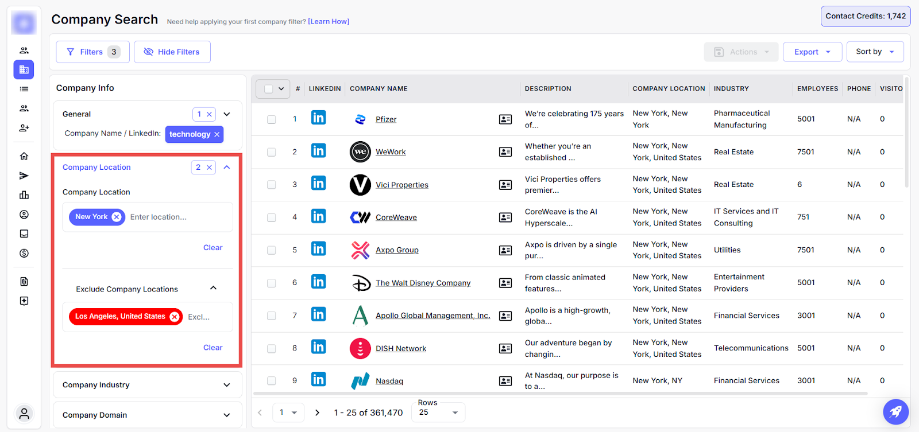The image size is (919, 432).
Task: Click the Hide Filters button
Action: point(172,52)
